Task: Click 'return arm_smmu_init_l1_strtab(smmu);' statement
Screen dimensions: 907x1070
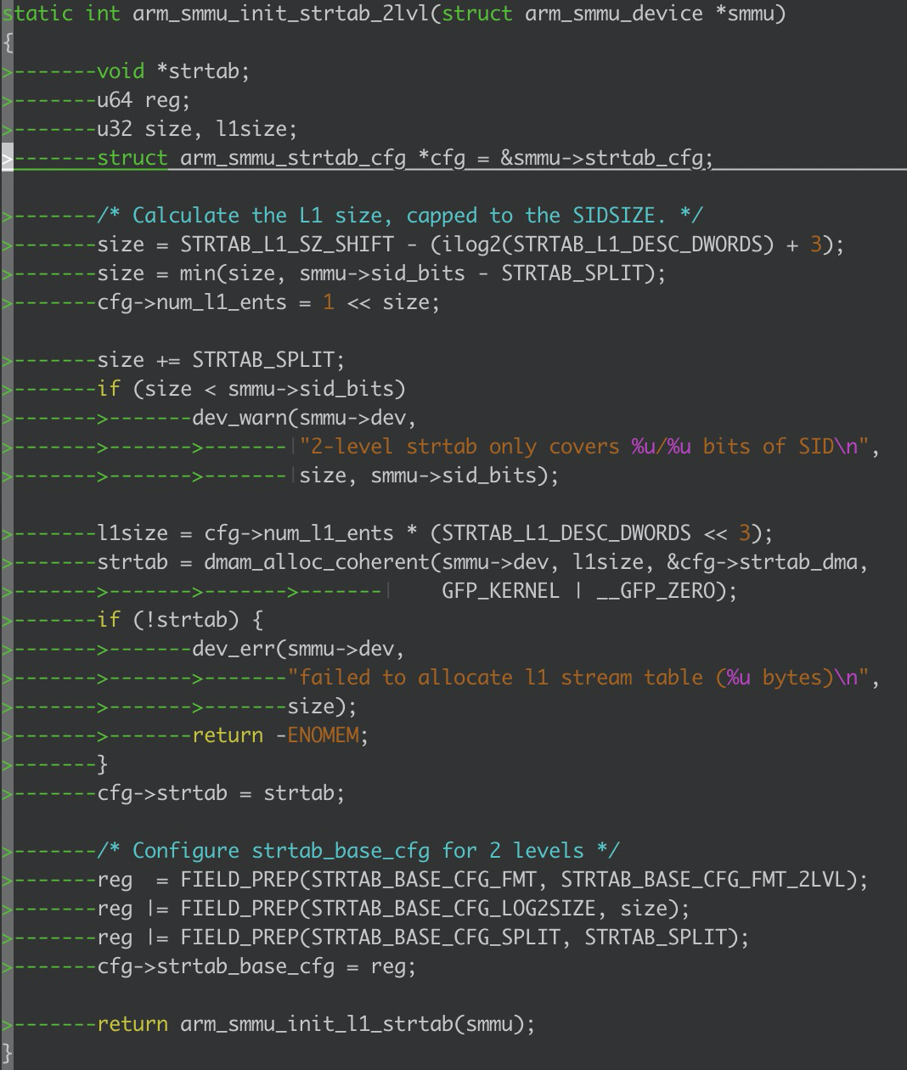Action: [316, 1024]
